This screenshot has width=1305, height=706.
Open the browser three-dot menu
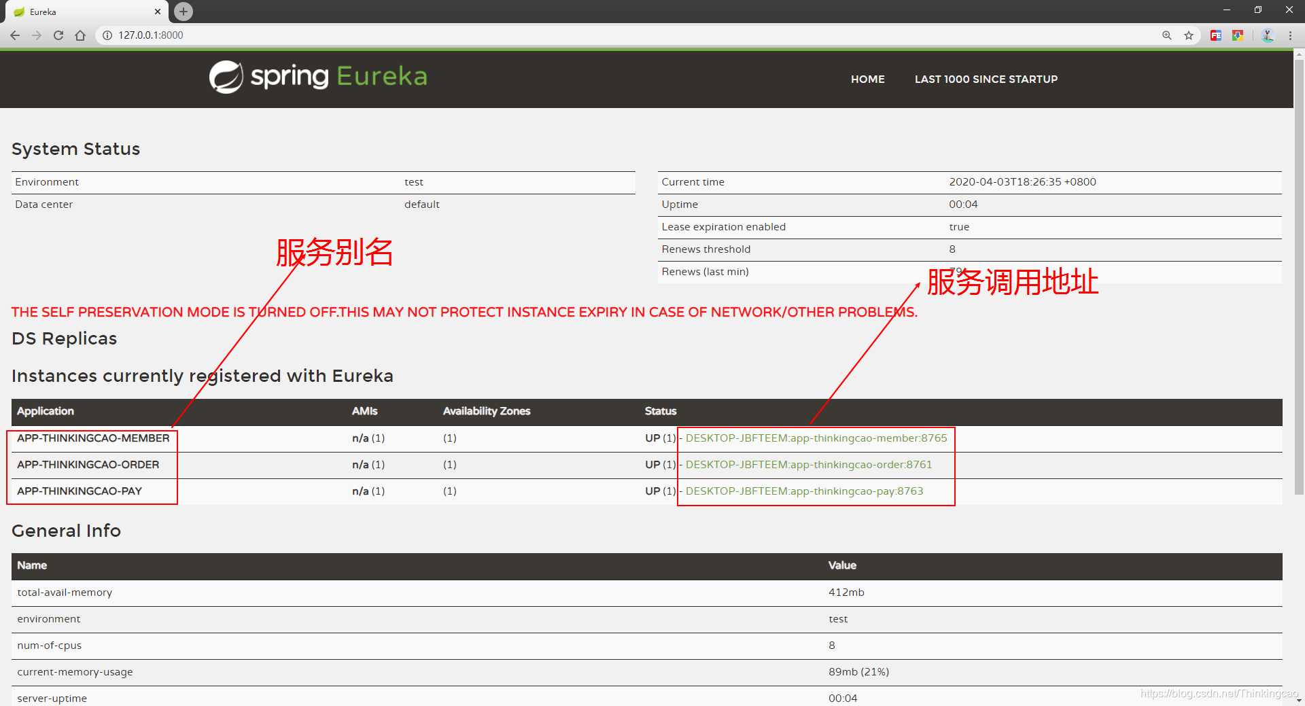[x=1290, y=35]
